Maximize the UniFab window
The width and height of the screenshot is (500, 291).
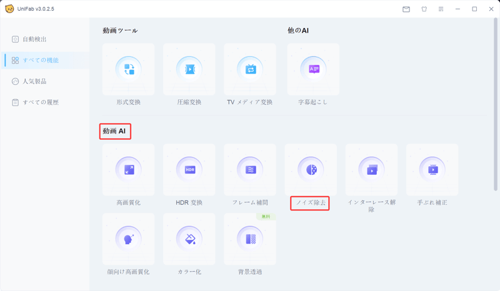coord(474,9)
